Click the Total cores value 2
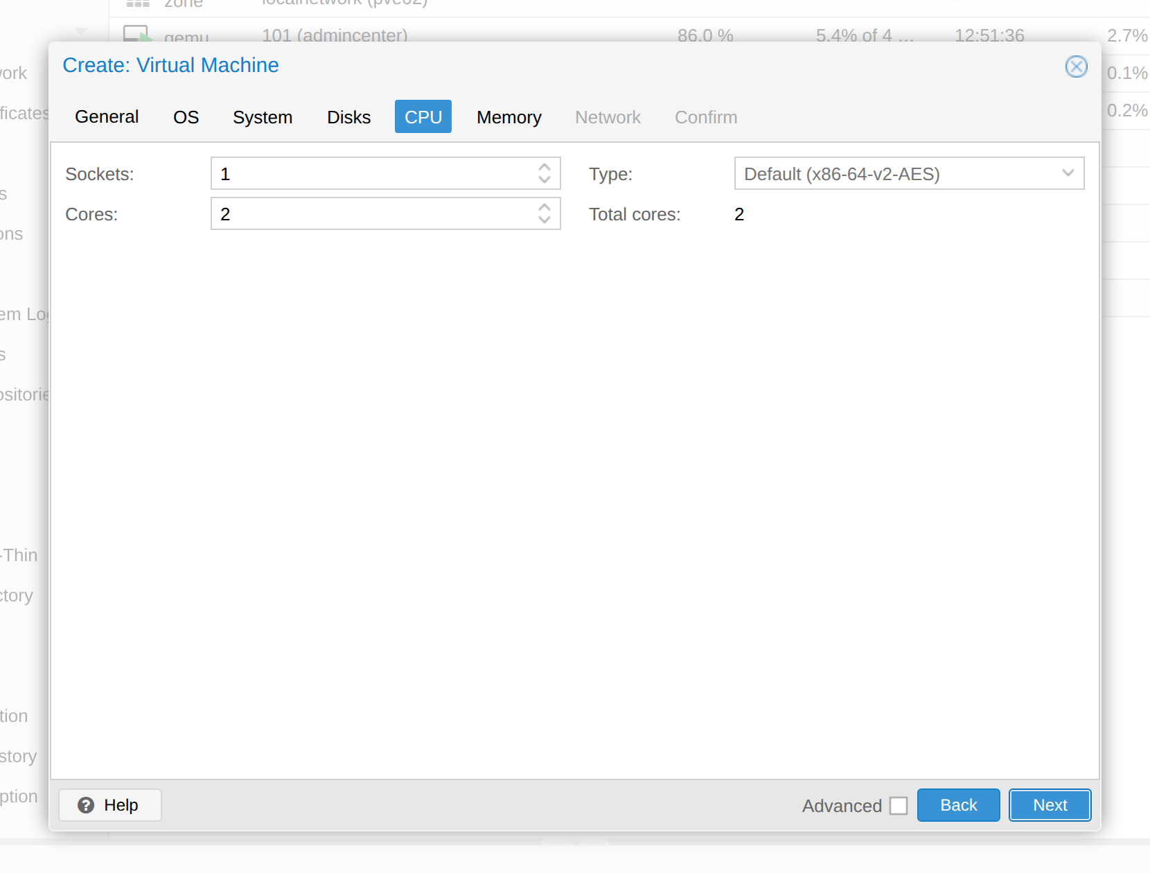 pos(739,214)
